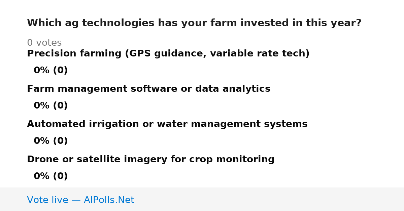Click the 0 votes total counter
Viewport: 404px width, 211px height.
click(x=44, y=43)
